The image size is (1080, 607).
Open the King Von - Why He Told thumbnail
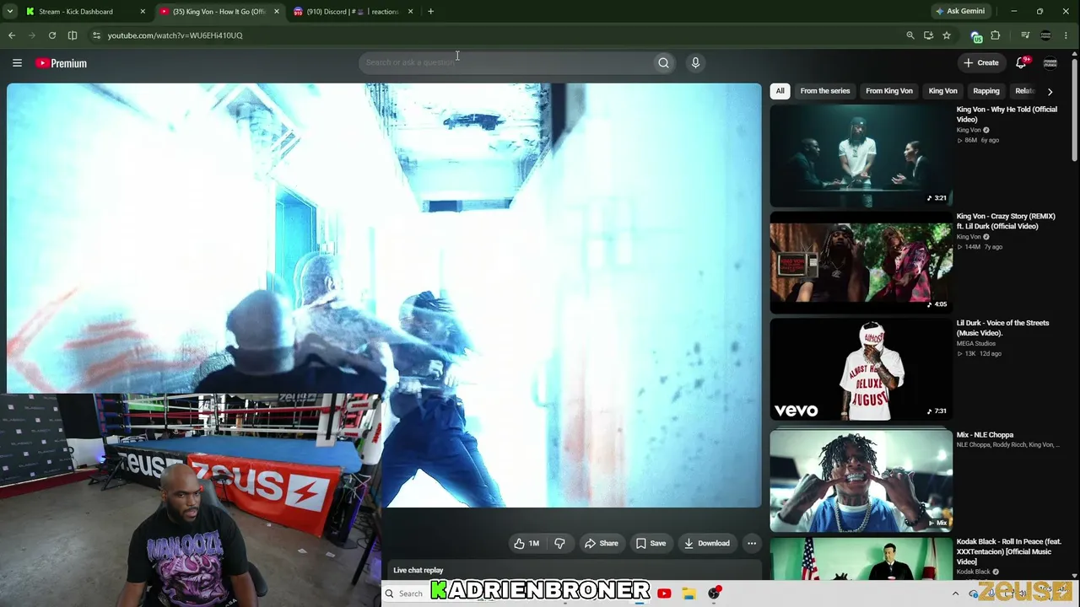[x=861, y=156]
